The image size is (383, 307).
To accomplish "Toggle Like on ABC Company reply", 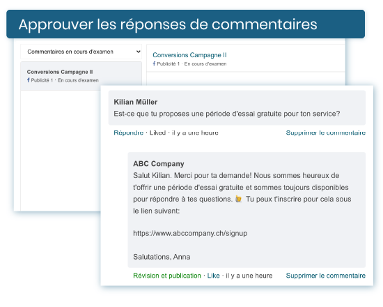I will (x=214, y=276).
